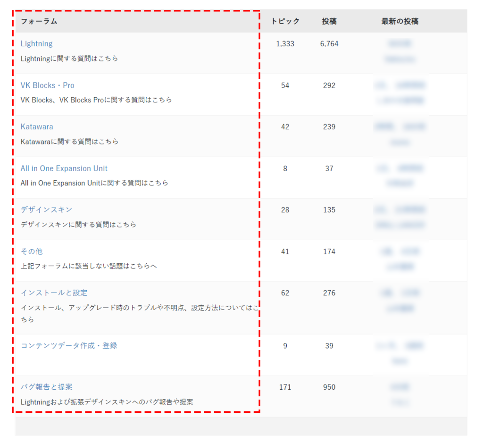Click the 28 topic count for デザインスキン
Screen dimensions: 483x443
(285, 210)
